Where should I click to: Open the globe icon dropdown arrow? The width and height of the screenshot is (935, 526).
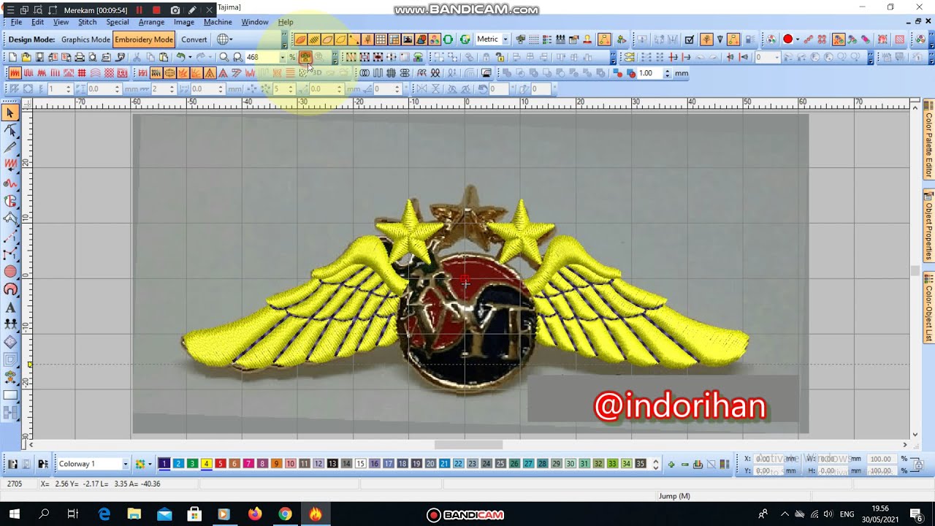tap(230, 39)
